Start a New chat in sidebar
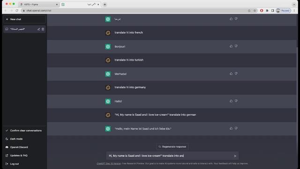 pos(24,19)
